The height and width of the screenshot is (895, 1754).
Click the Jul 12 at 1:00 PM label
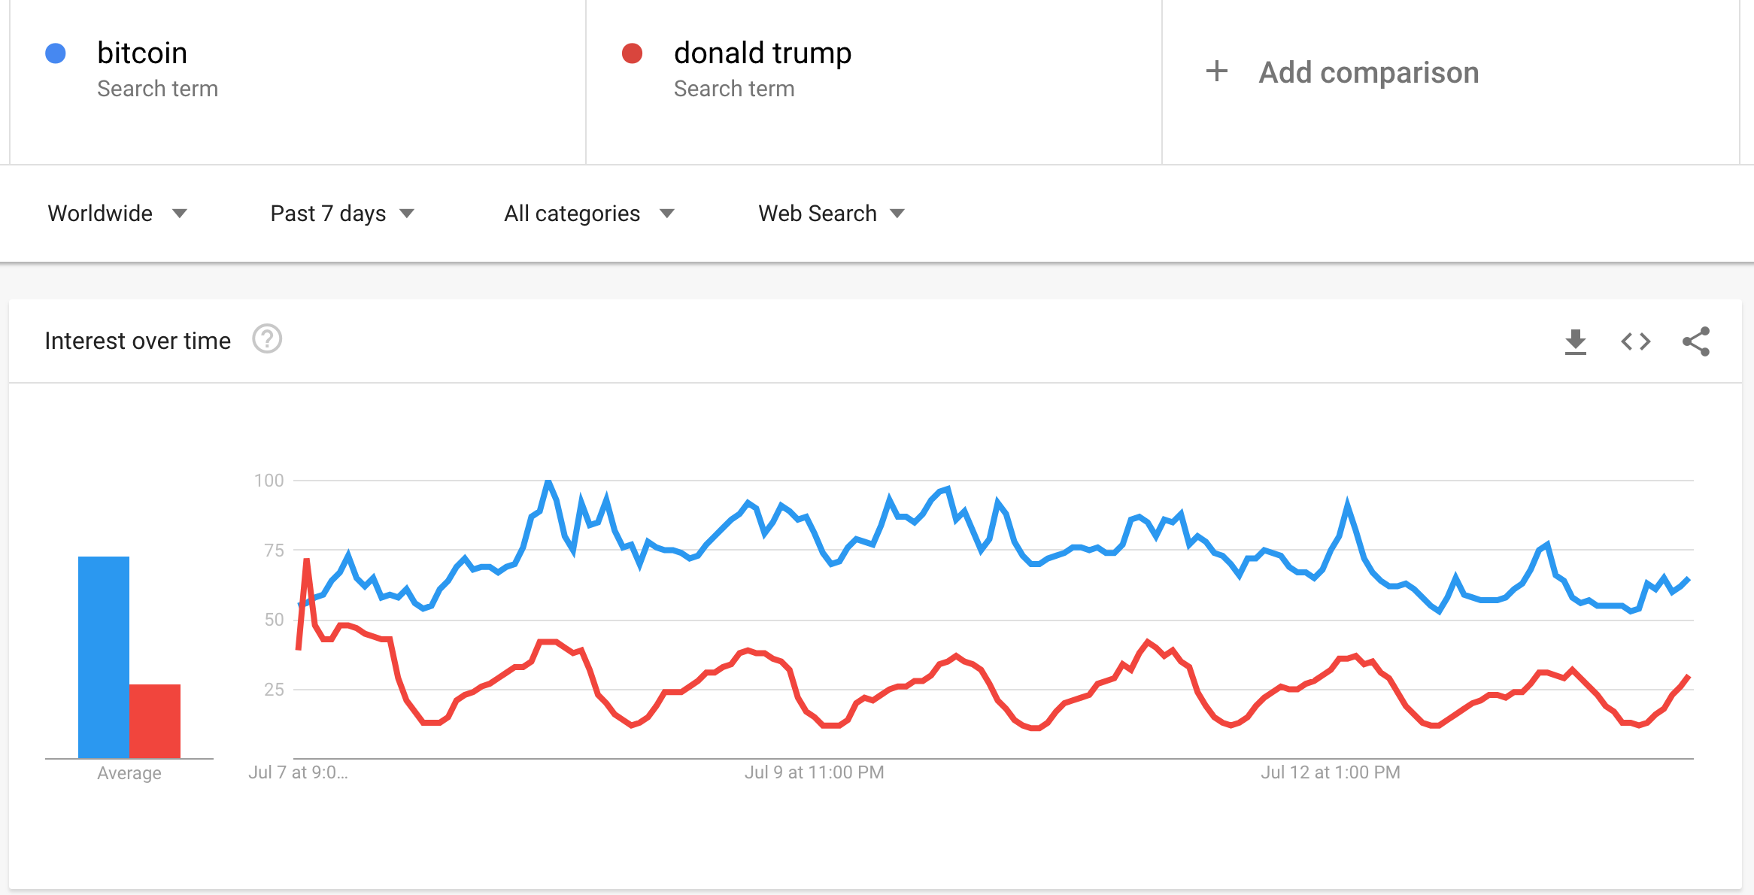click(x=1330, y=772)
